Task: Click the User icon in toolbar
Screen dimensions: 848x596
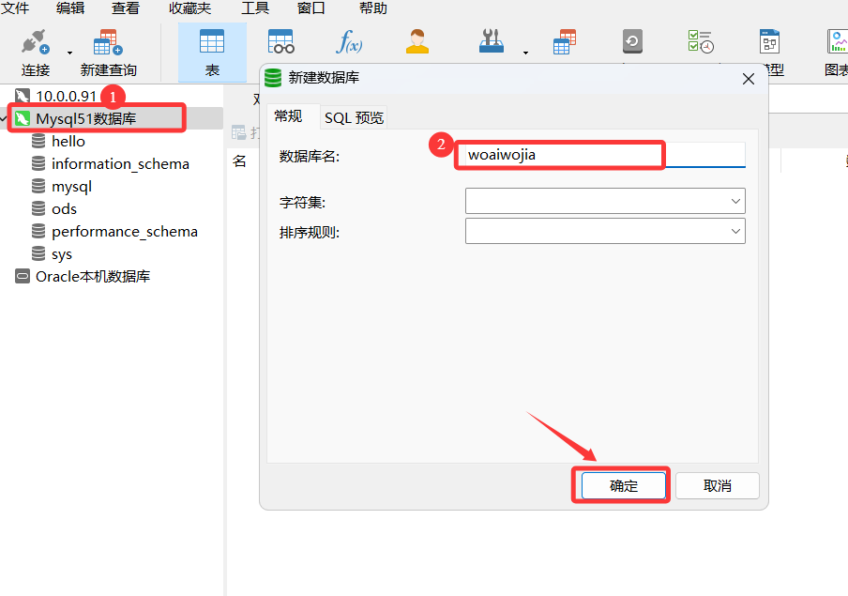Action: click(x=417, y=42)
